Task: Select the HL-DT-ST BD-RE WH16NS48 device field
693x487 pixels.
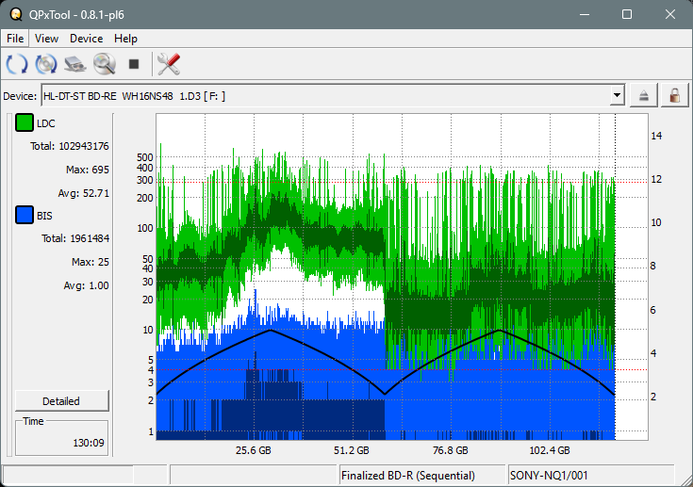Action: (x=332, y=96)
